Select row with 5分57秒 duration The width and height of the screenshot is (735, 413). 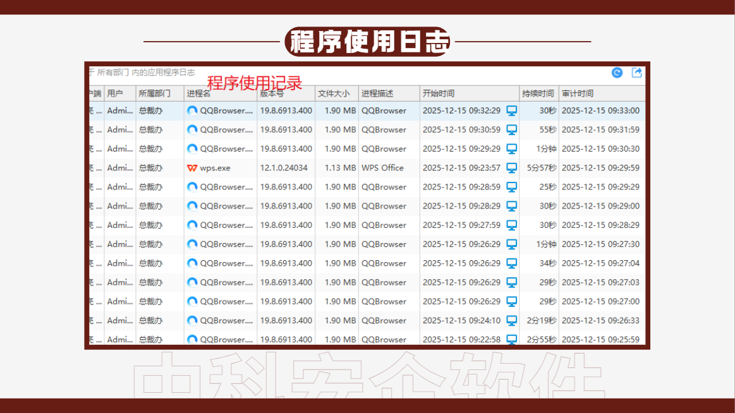point(367,168)
